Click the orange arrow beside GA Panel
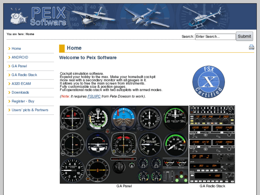 click(9, 66)
